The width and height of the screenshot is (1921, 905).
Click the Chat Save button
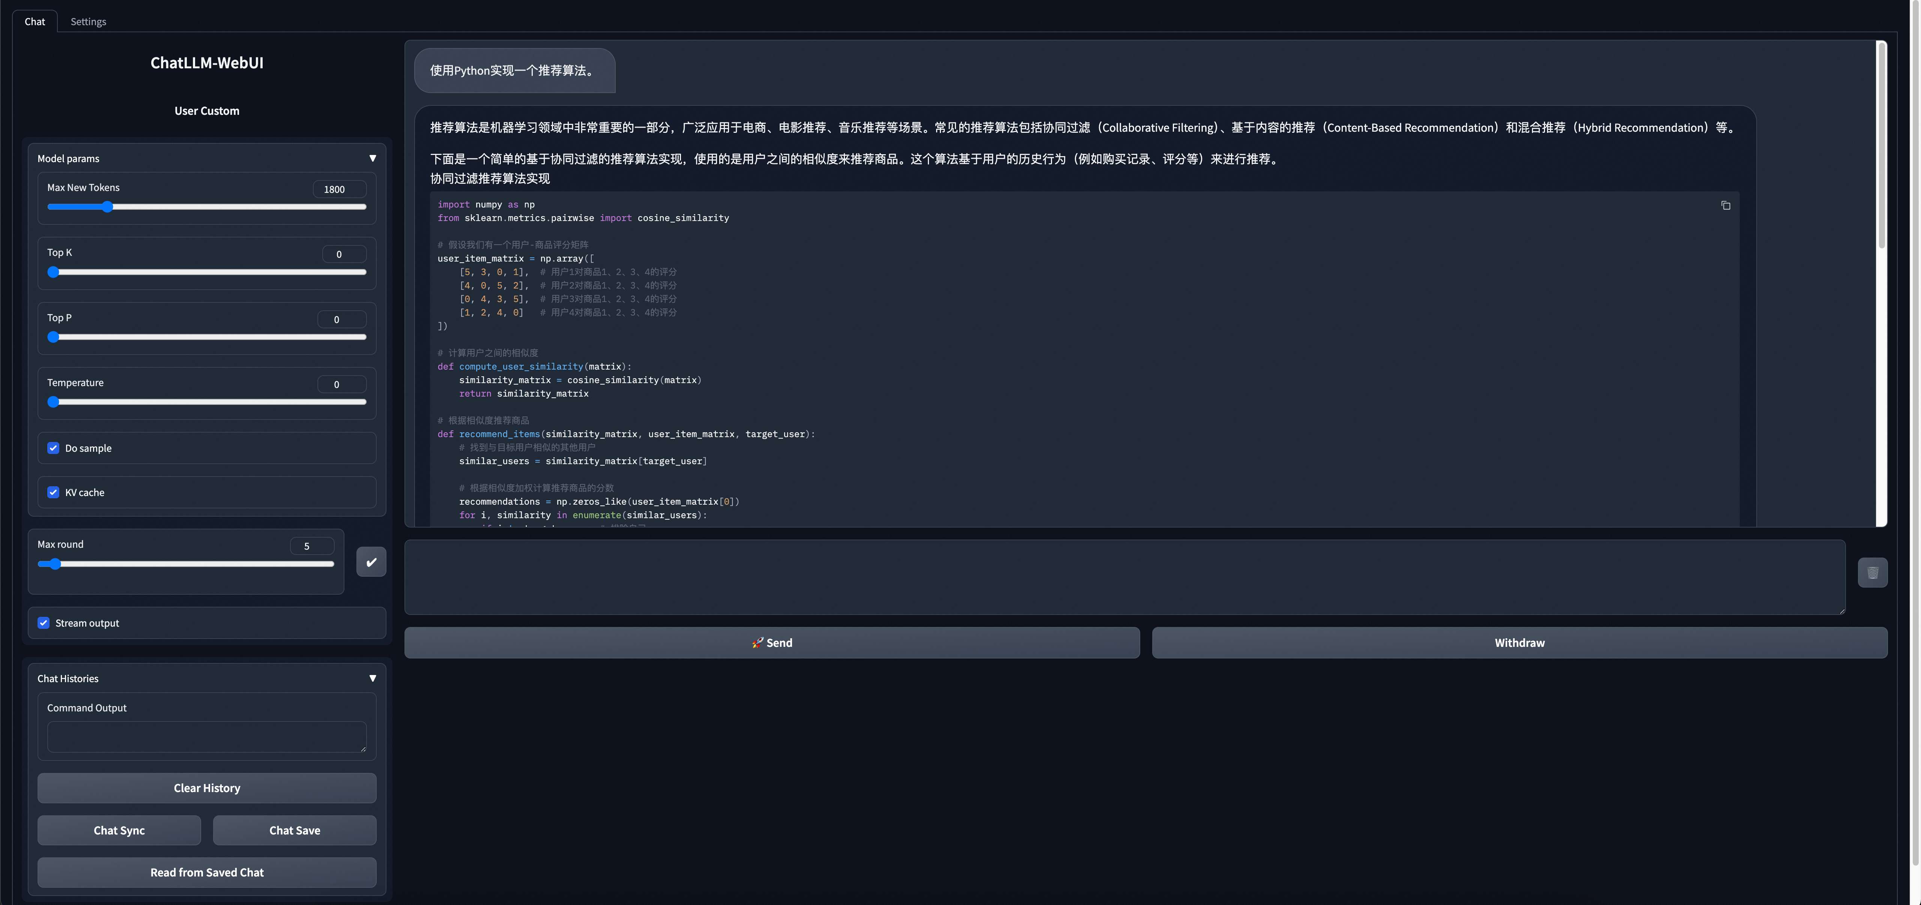295,830
